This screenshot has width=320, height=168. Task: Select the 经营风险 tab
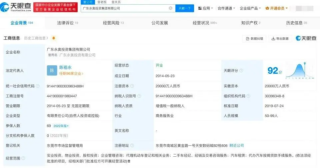coord(113,23)
